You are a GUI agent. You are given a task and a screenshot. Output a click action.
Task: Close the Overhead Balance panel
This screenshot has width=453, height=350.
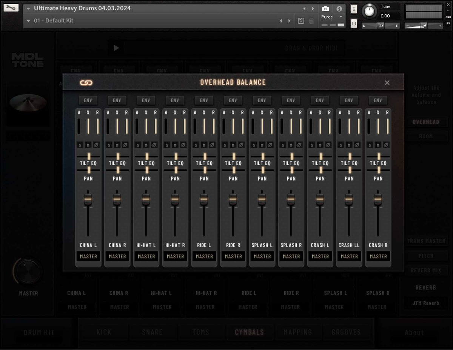pos(387,83)
